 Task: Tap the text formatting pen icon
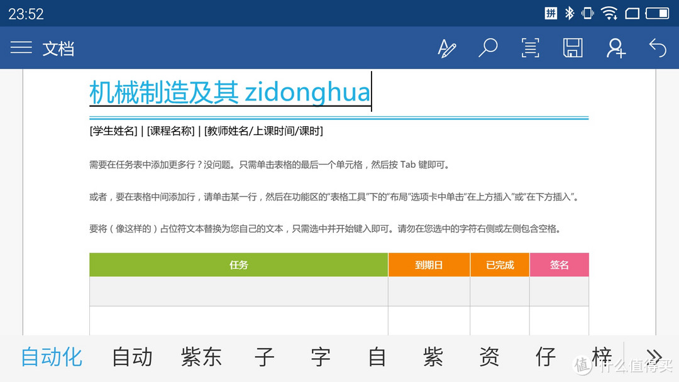446,48
